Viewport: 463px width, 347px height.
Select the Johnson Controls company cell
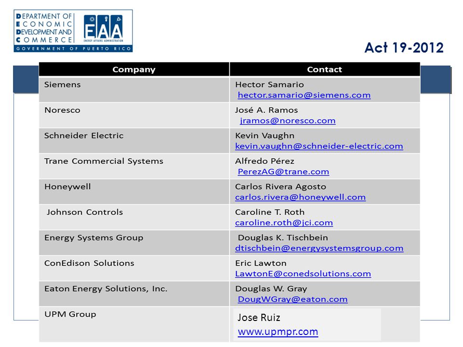pos(134,217)
